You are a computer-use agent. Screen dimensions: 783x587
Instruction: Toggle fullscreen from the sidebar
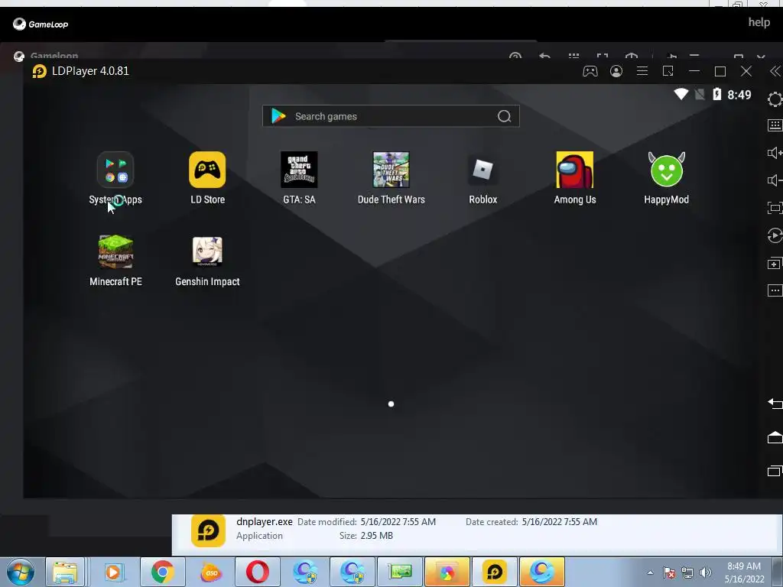pyautogui.click(x=775, y=208)
